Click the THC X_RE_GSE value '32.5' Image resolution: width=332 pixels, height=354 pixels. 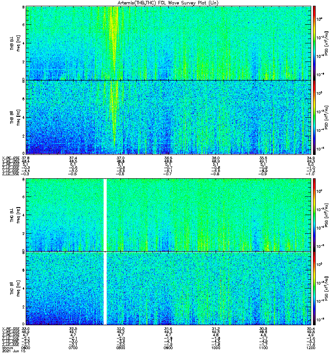click(x=73, y=329)
